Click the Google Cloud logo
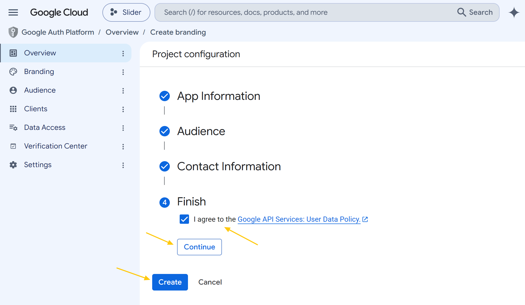525x305 pixels. pos(59,12)
